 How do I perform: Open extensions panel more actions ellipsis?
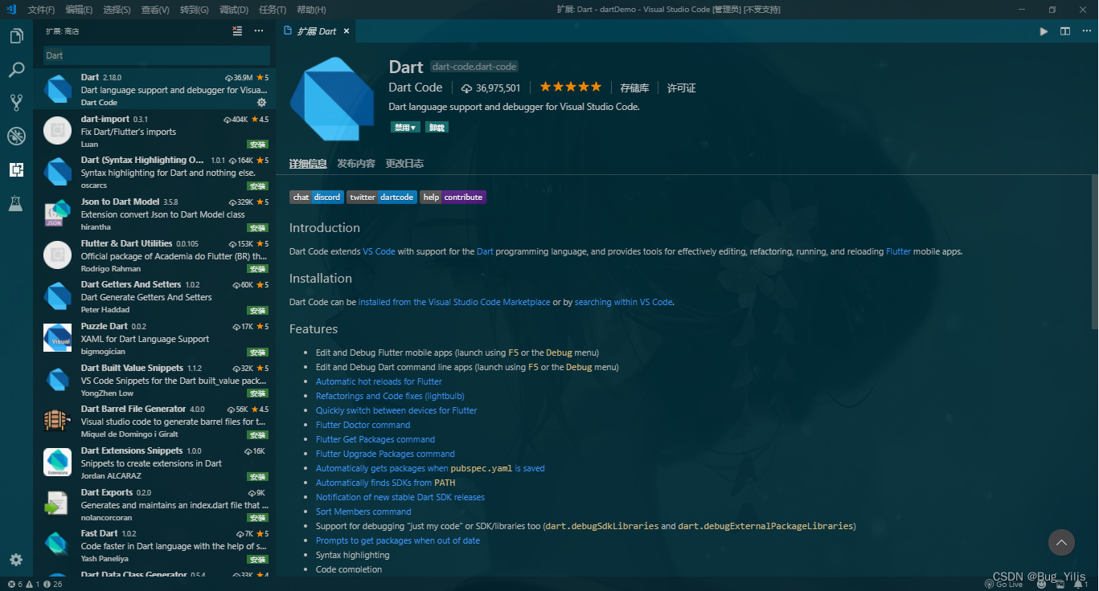[259, 31]
